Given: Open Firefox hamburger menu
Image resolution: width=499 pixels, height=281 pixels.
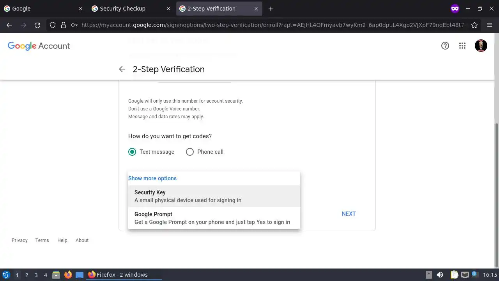Looking at the screenshot, I should pos(490,25).
